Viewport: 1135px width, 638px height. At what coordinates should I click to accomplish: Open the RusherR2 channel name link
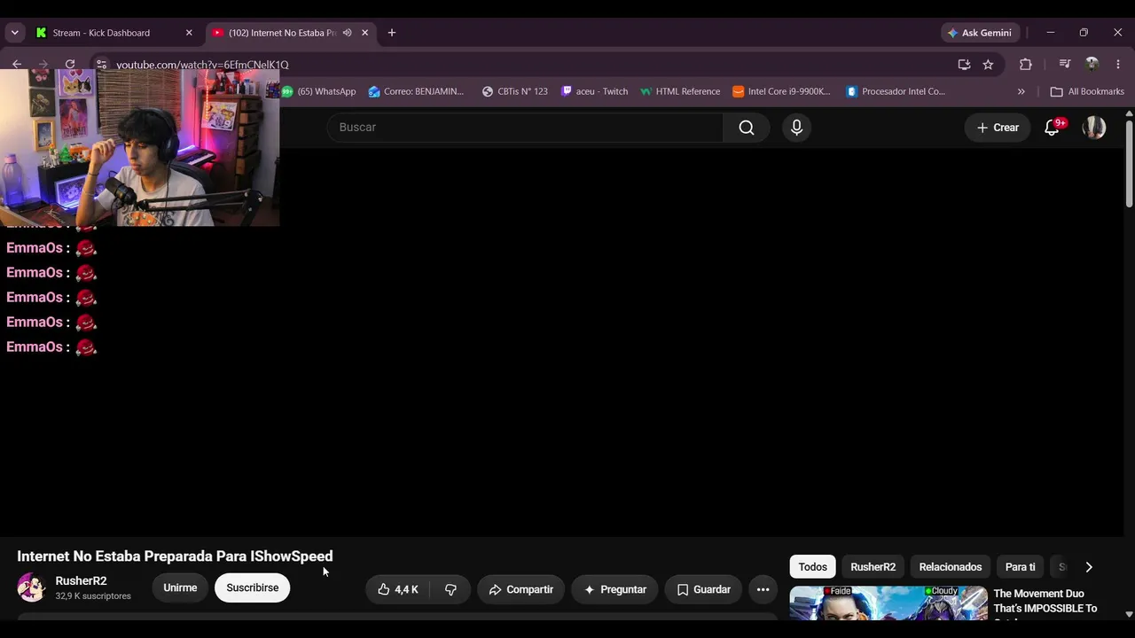click(81, 581)
